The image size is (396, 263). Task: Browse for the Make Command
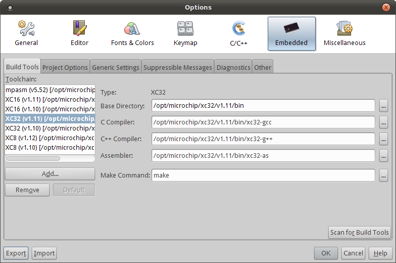[x=383, y=175]
